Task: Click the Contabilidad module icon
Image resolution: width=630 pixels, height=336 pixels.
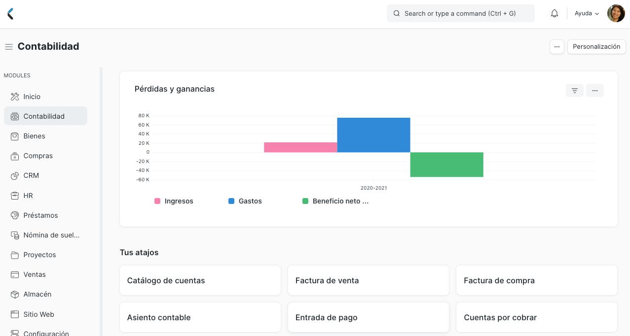Action: 15,116
